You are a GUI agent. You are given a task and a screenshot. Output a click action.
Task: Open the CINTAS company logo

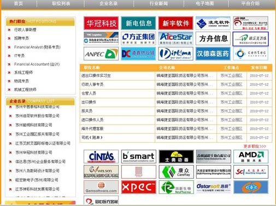(101, 157)
